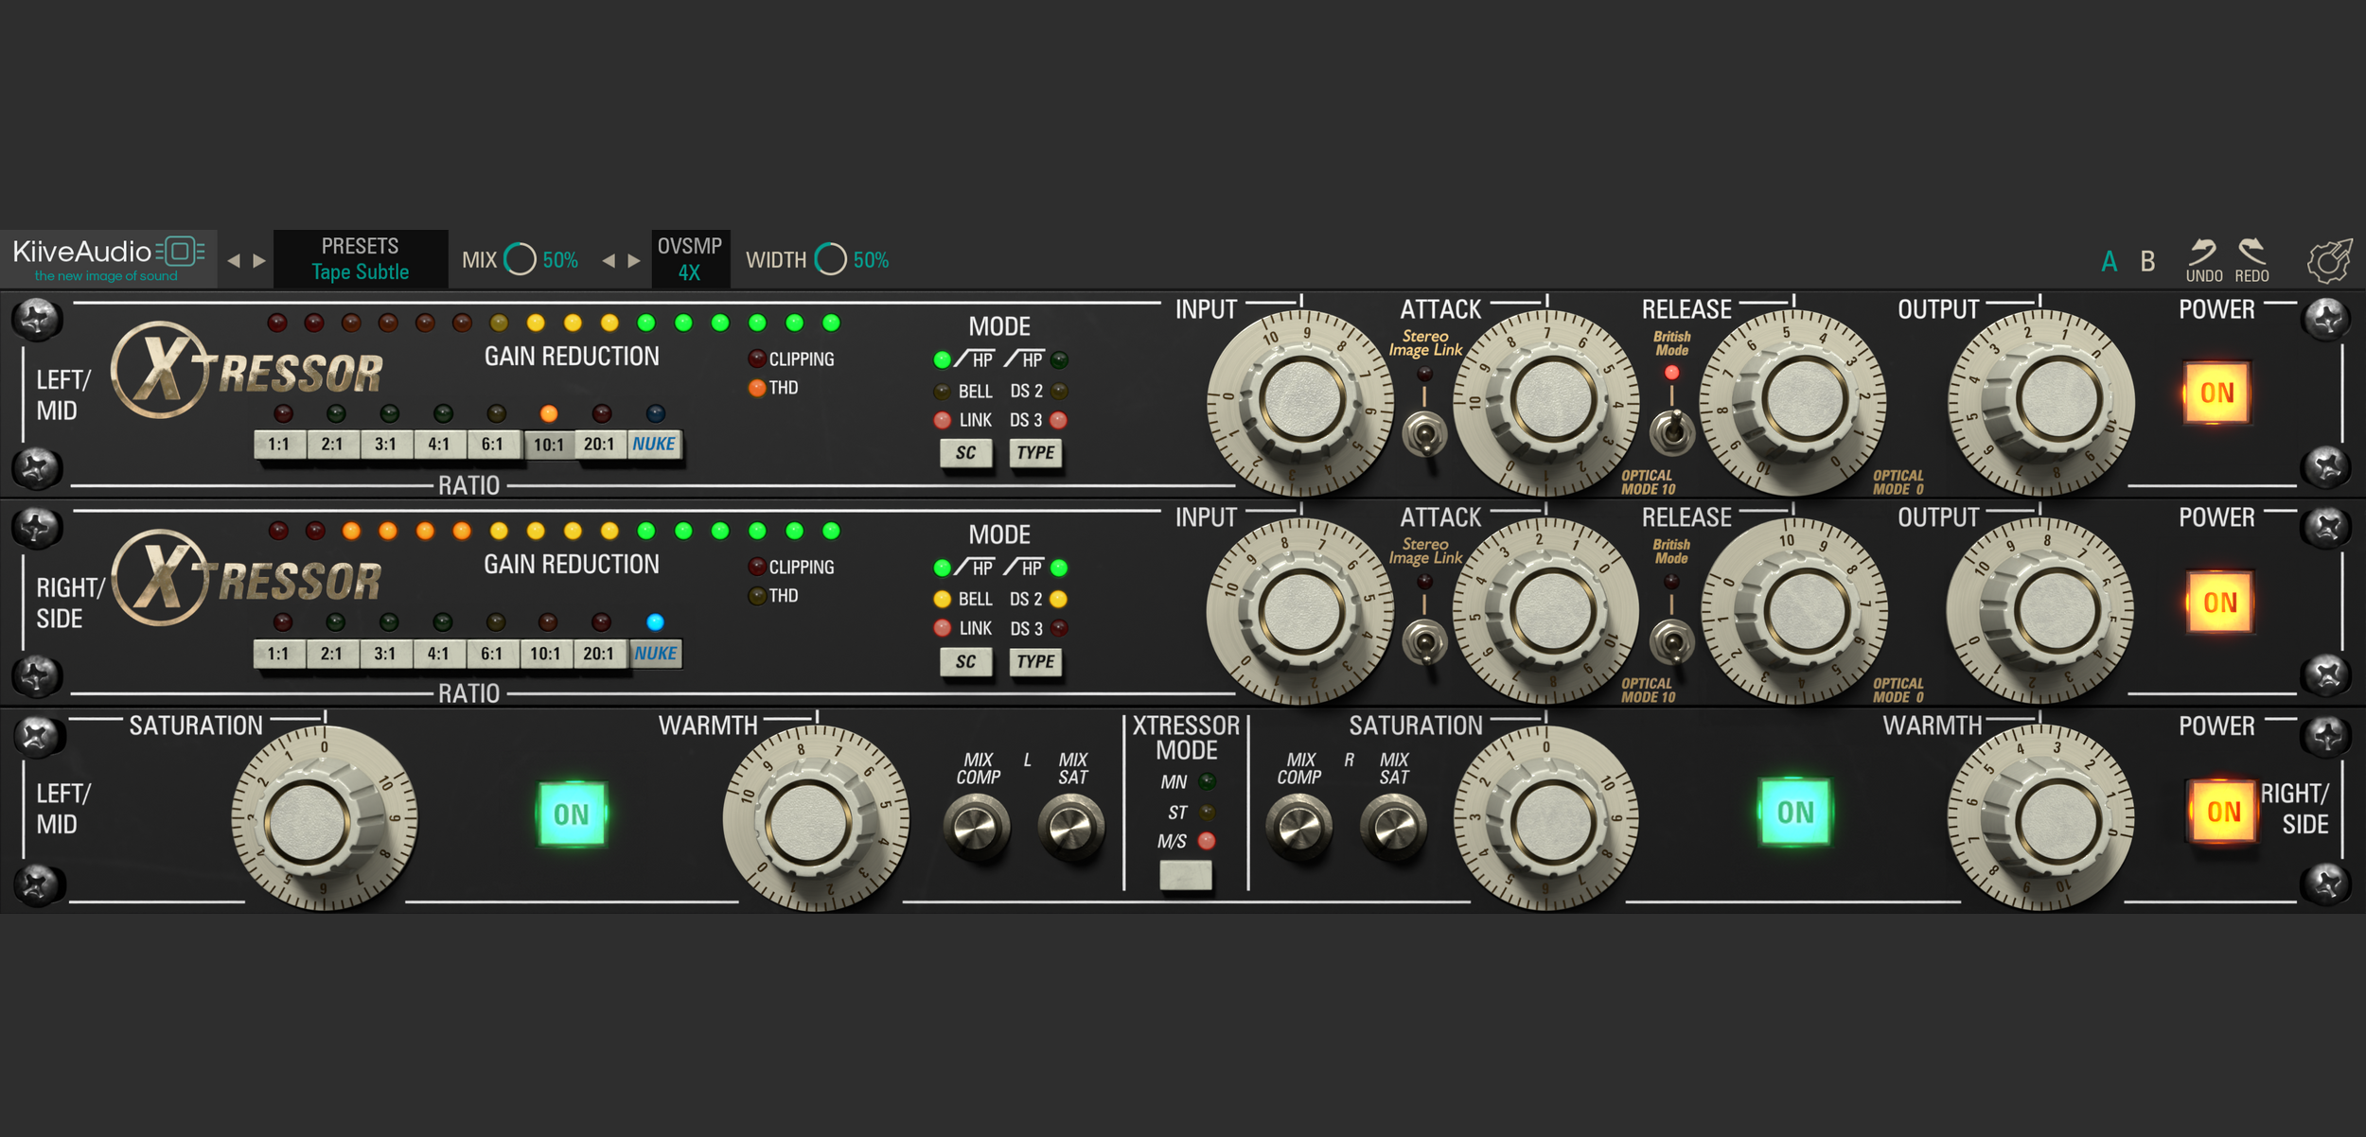Raise oversampling with the right arrow beside OVSMP
This screenshot has height=1137, width=2366.
click(x=634, y=260)
